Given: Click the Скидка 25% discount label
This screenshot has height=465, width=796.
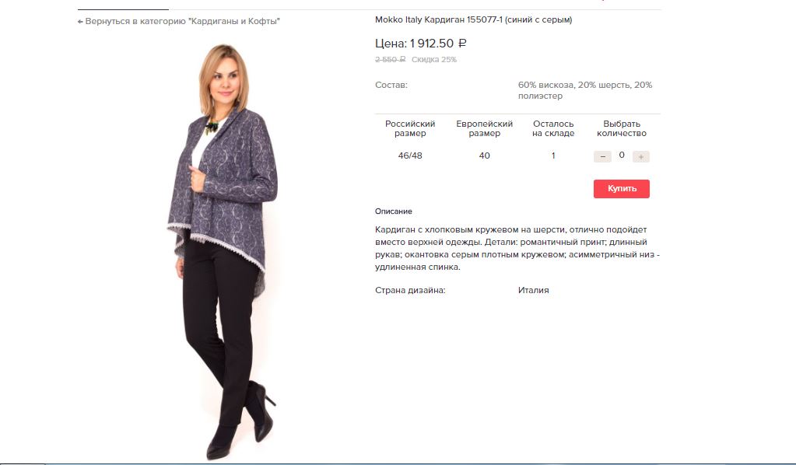Looking at the screenshot, I should [434, 59].
